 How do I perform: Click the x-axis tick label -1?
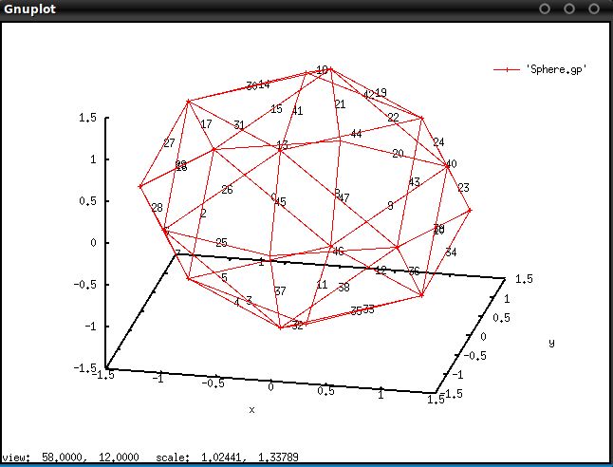coord(158,378)
